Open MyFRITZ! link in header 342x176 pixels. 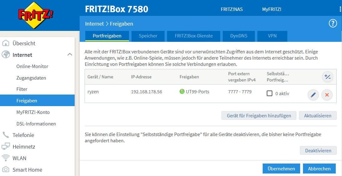coord(271,9)
